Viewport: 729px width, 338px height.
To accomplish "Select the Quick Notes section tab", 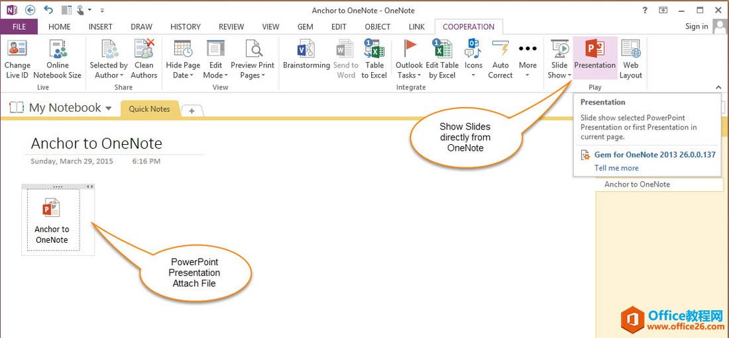I will (149, 109).
